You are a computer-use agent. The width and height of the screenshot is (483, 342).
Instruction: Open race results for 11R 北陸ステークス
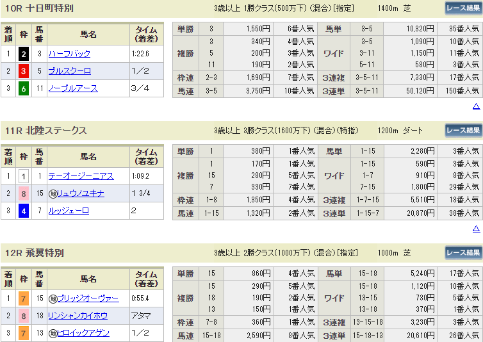(463, 130)
